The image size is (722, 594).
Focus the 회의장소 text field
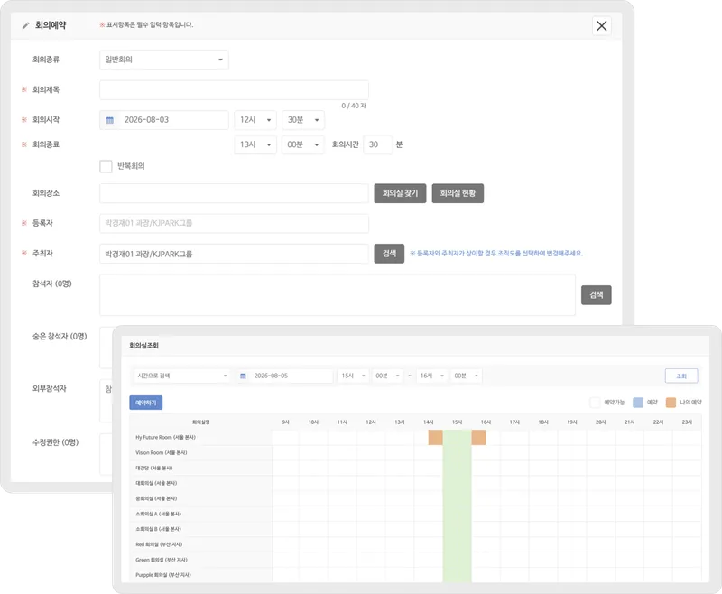tap(234, 193)
